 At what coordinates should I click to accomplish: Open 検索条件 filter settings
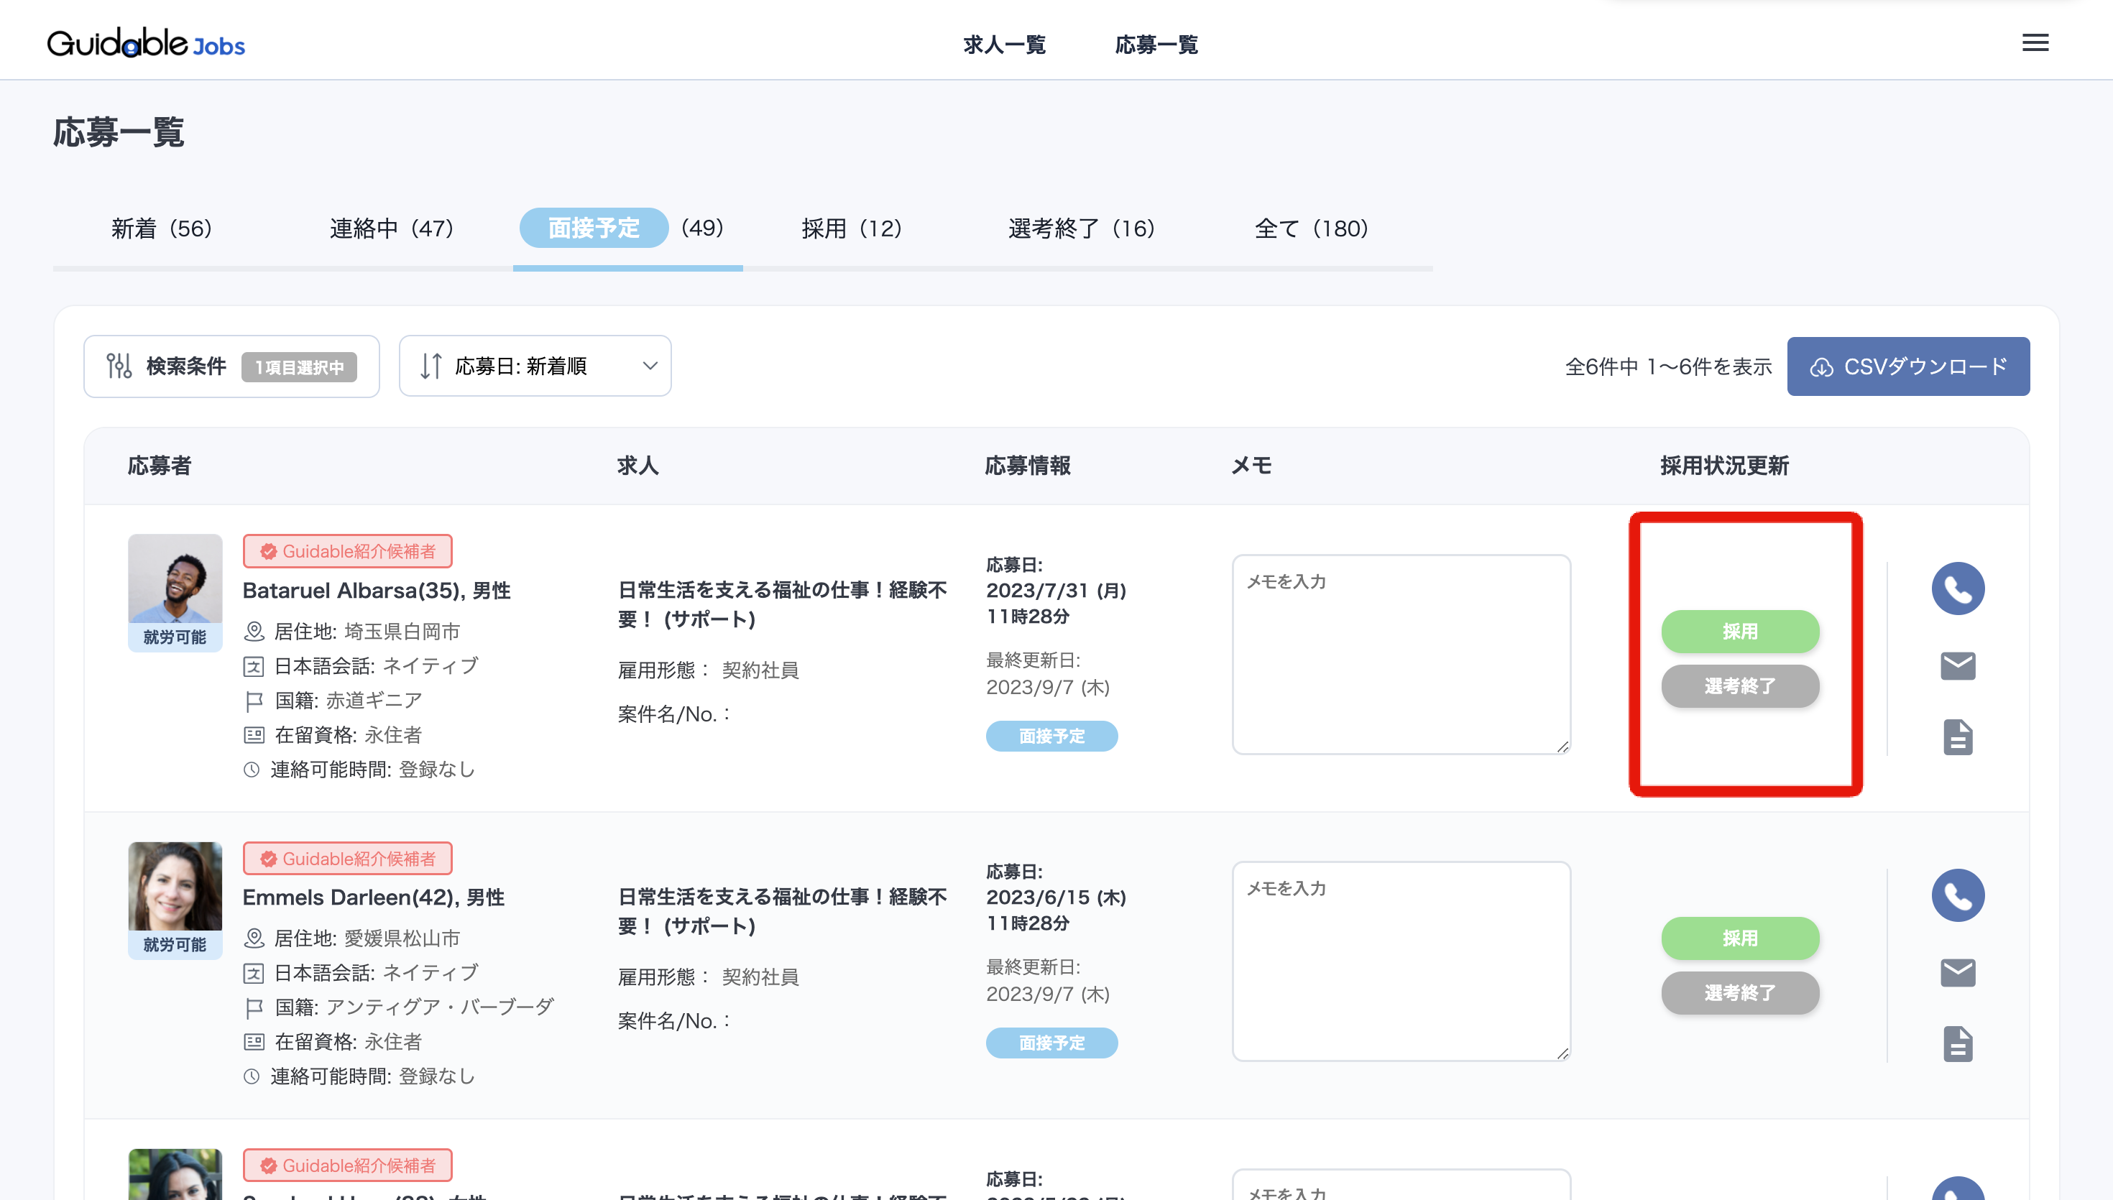231,366
